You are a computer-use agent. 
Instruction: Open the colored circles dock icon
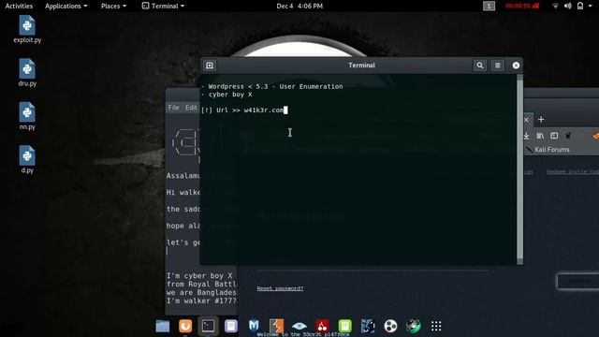coord(390,326)
